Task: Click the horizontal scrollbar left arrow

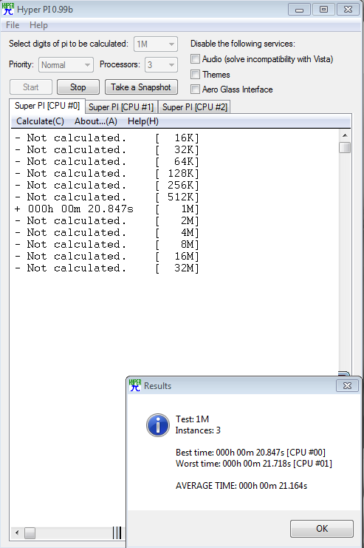Action: (x=17, y=532)
